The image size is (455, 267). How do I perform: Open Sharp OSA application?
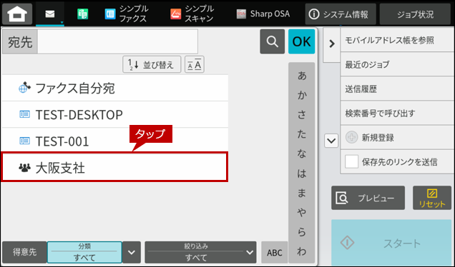(263, 14)
